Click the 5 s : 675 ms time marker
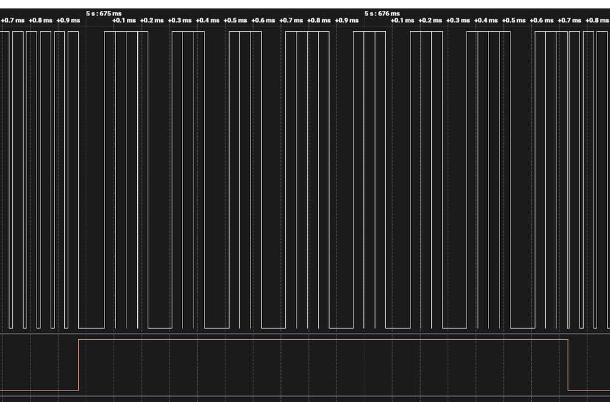The image size is (610, 402). click(104, 13)
